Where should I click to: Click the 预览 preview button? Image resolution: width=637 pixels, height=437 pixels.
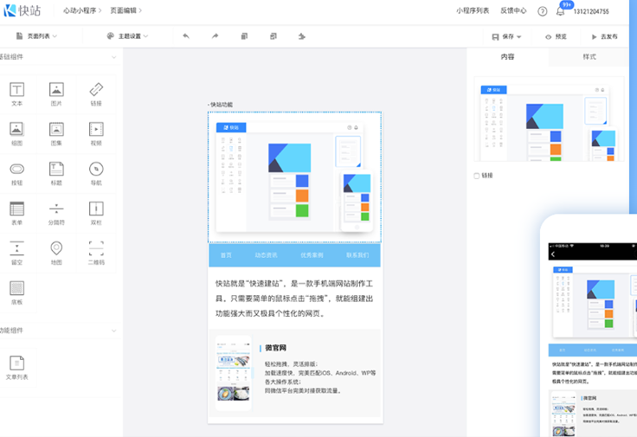point(556,36)
